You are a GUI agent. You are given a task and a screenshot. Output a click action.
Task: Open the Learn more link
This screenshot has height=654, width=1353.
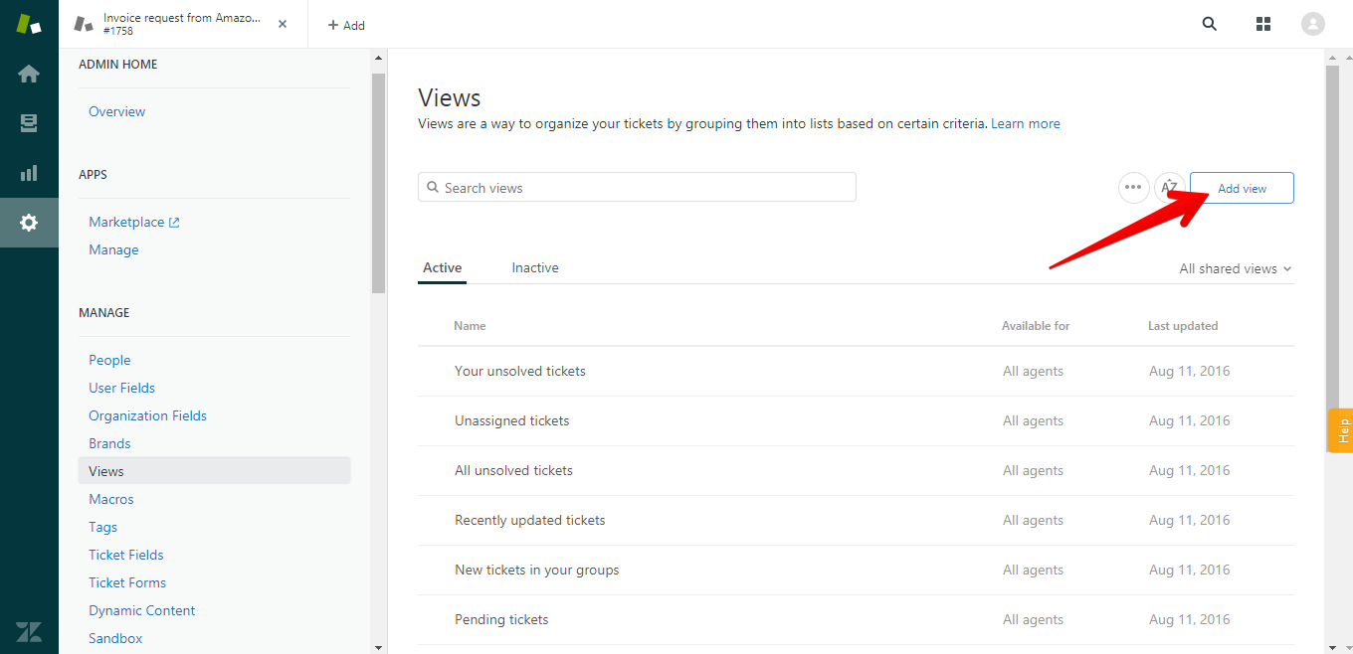pos(1025,124)
